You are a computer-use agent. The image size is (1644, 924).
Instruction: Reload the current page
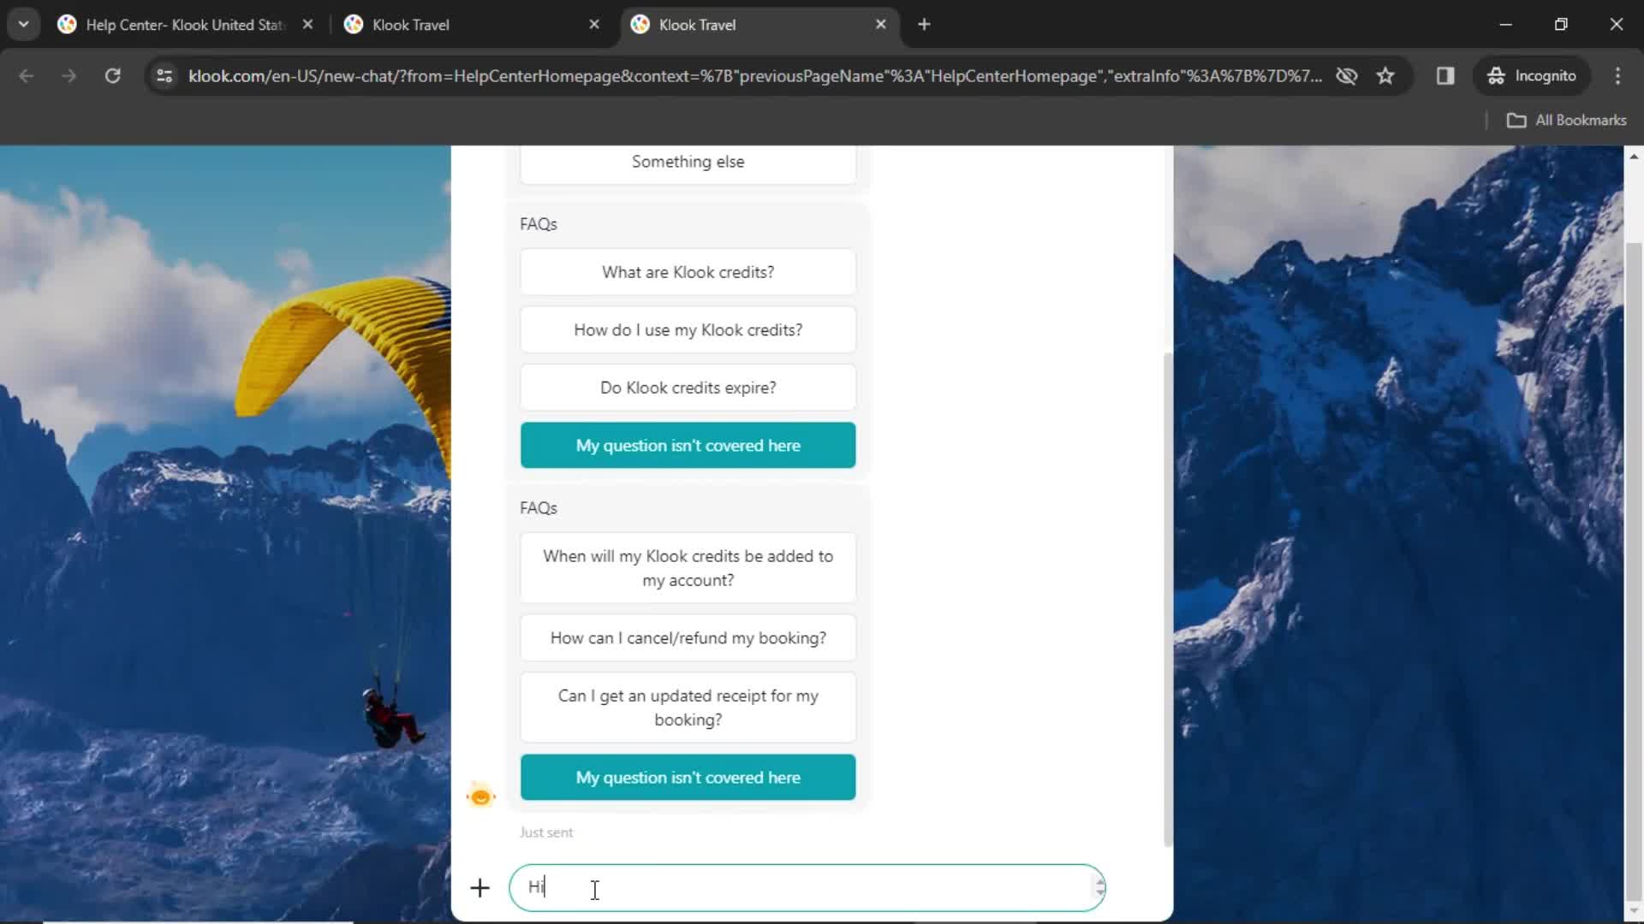pos(112,76)
